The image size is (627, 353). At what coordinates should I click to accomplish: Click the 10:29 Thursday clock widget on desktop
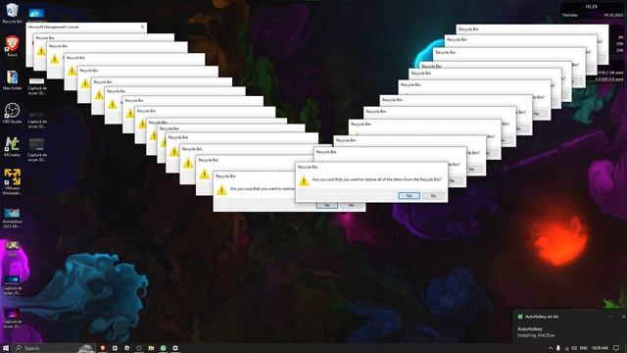[592, 11]
